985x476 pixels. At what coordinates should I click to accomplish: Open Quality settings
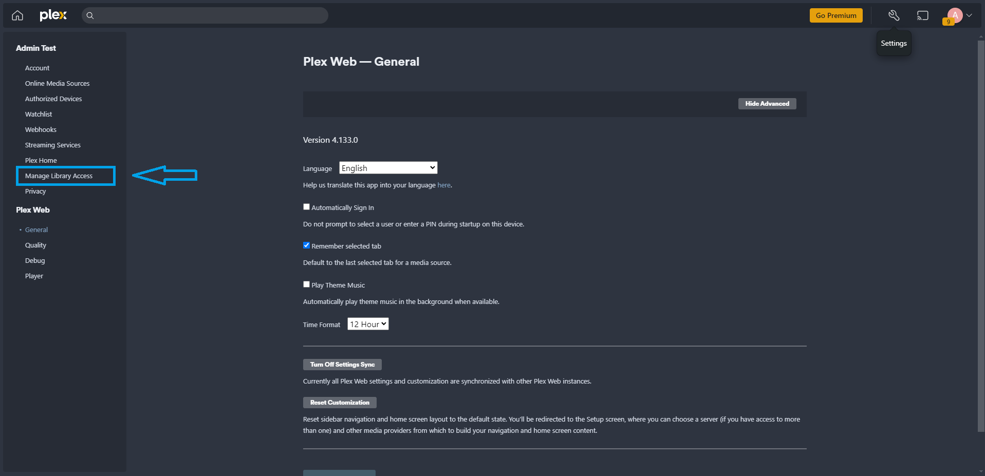pos(35,245)
